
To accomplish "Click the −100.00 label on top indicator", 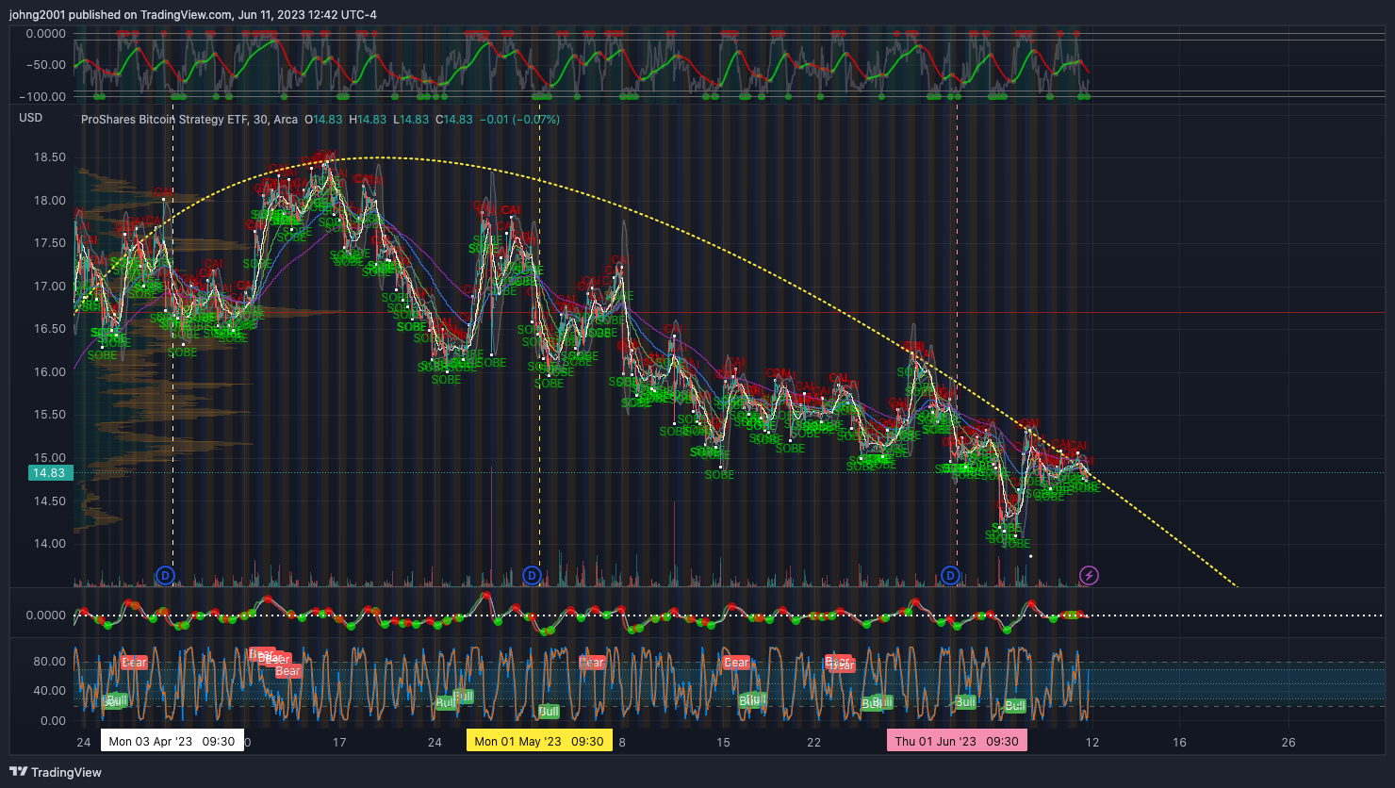I will [x=43, y=96].
